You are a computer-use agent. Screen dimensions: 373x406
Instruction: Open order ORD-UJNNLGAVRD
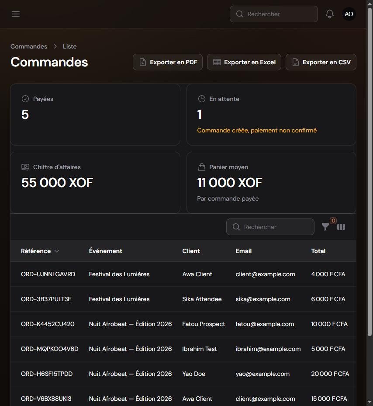point(48,274)
